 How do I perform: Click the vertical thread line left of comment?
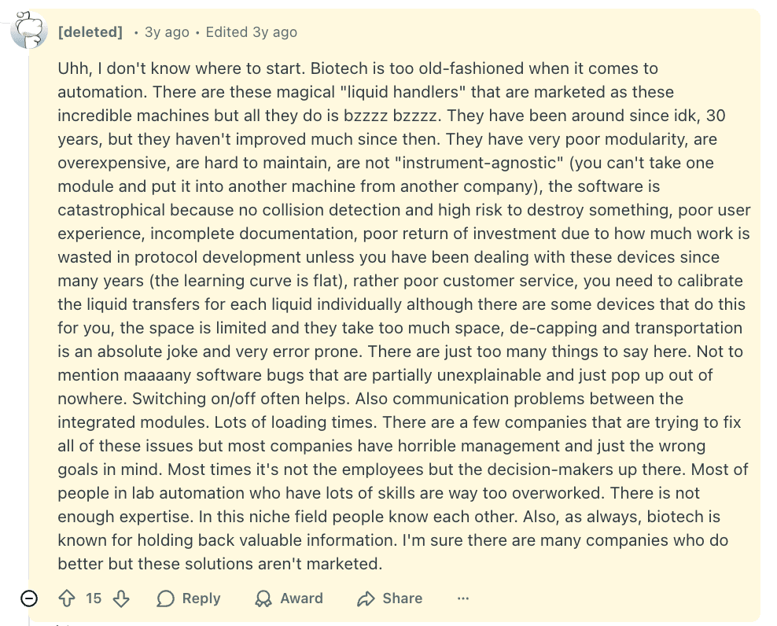click(29, 315)
